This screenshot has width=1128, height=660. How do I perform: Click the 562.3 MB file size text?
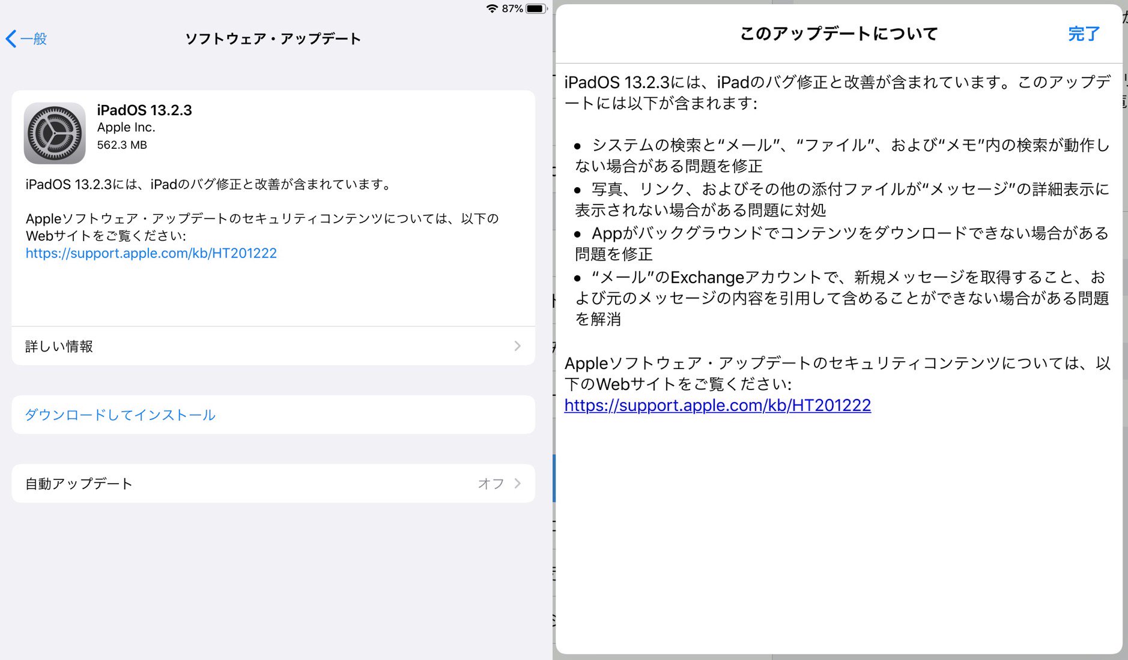click(x=122, y=145)
